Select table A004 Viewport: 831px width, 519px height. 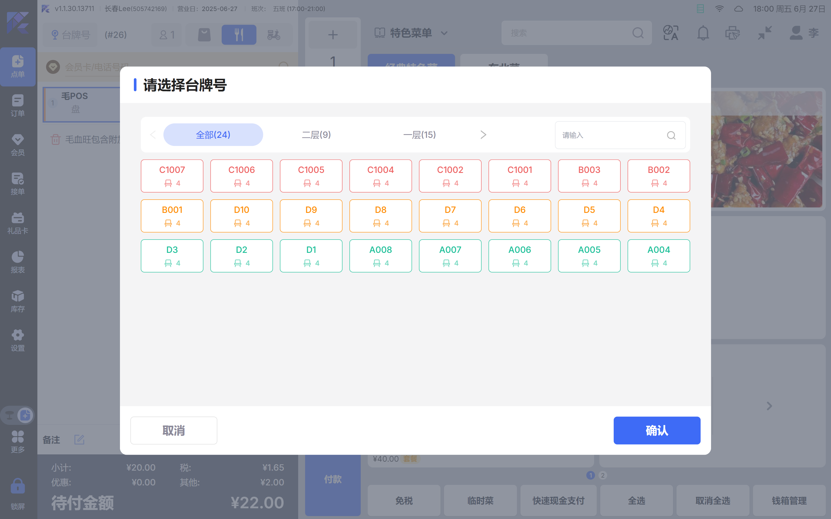(659, 256)
